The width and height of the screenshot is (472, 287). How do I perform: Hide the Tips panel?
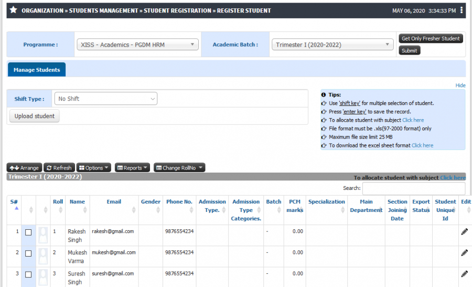pyautogui.click(x=460, y=85)
